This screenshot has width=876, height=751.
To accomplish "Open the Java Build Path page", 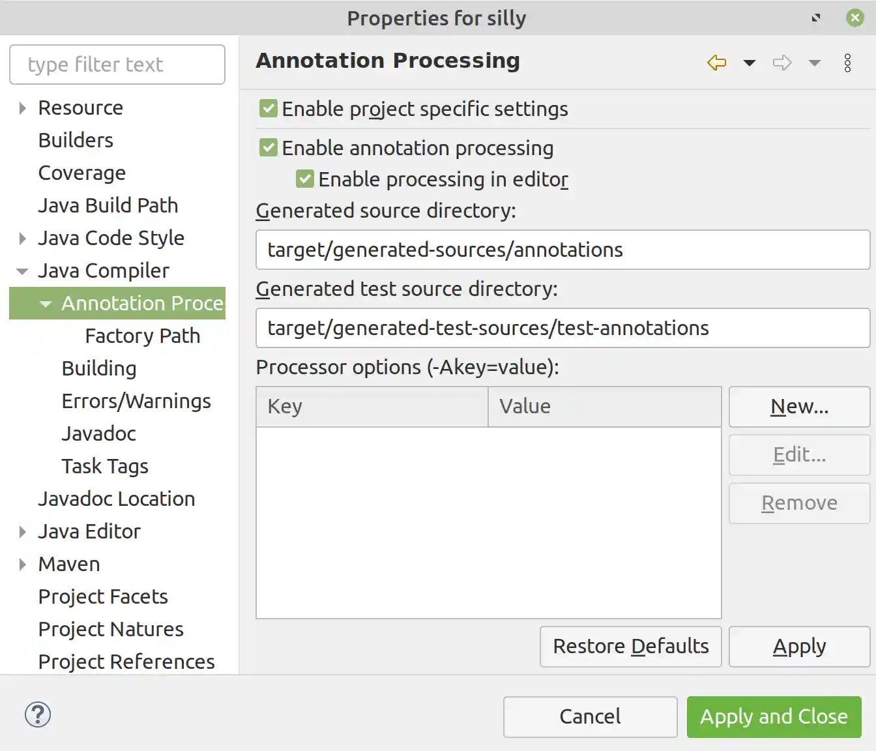I will click(x=108, y=205).
